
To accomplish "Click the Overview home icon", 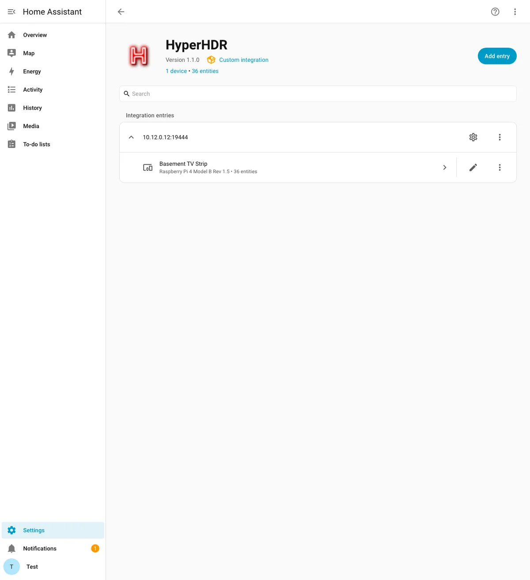I will click(x=12, y=35).
